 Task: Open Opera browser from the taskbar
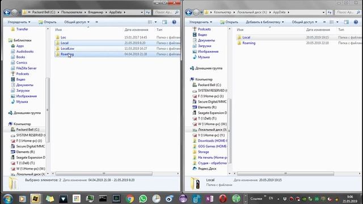coord(223,199)
